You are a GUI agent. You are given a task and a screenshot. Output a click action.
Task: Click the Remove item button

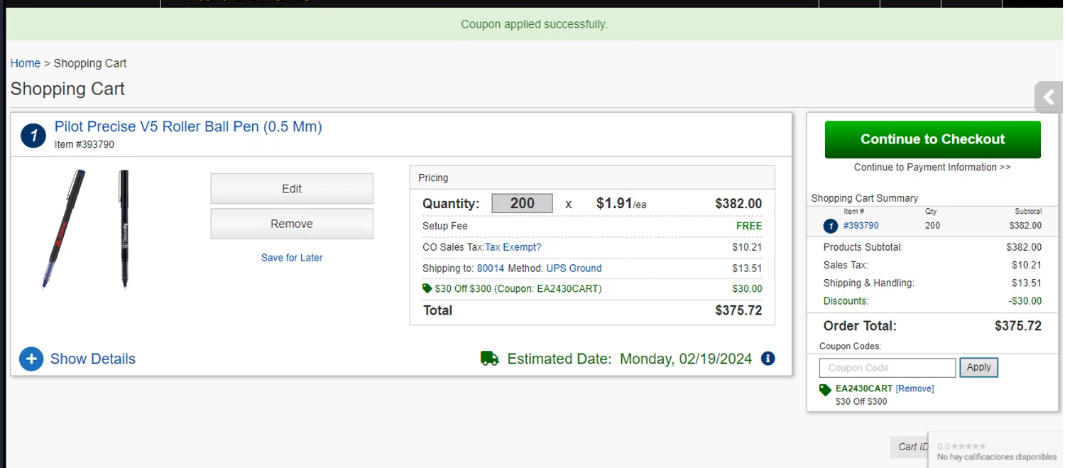pos(292,224)
